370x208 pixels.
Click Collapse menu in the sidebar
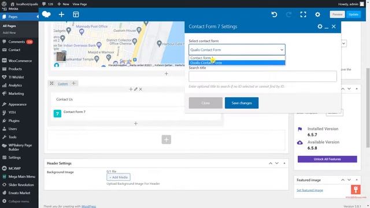[x=16, y=201]
